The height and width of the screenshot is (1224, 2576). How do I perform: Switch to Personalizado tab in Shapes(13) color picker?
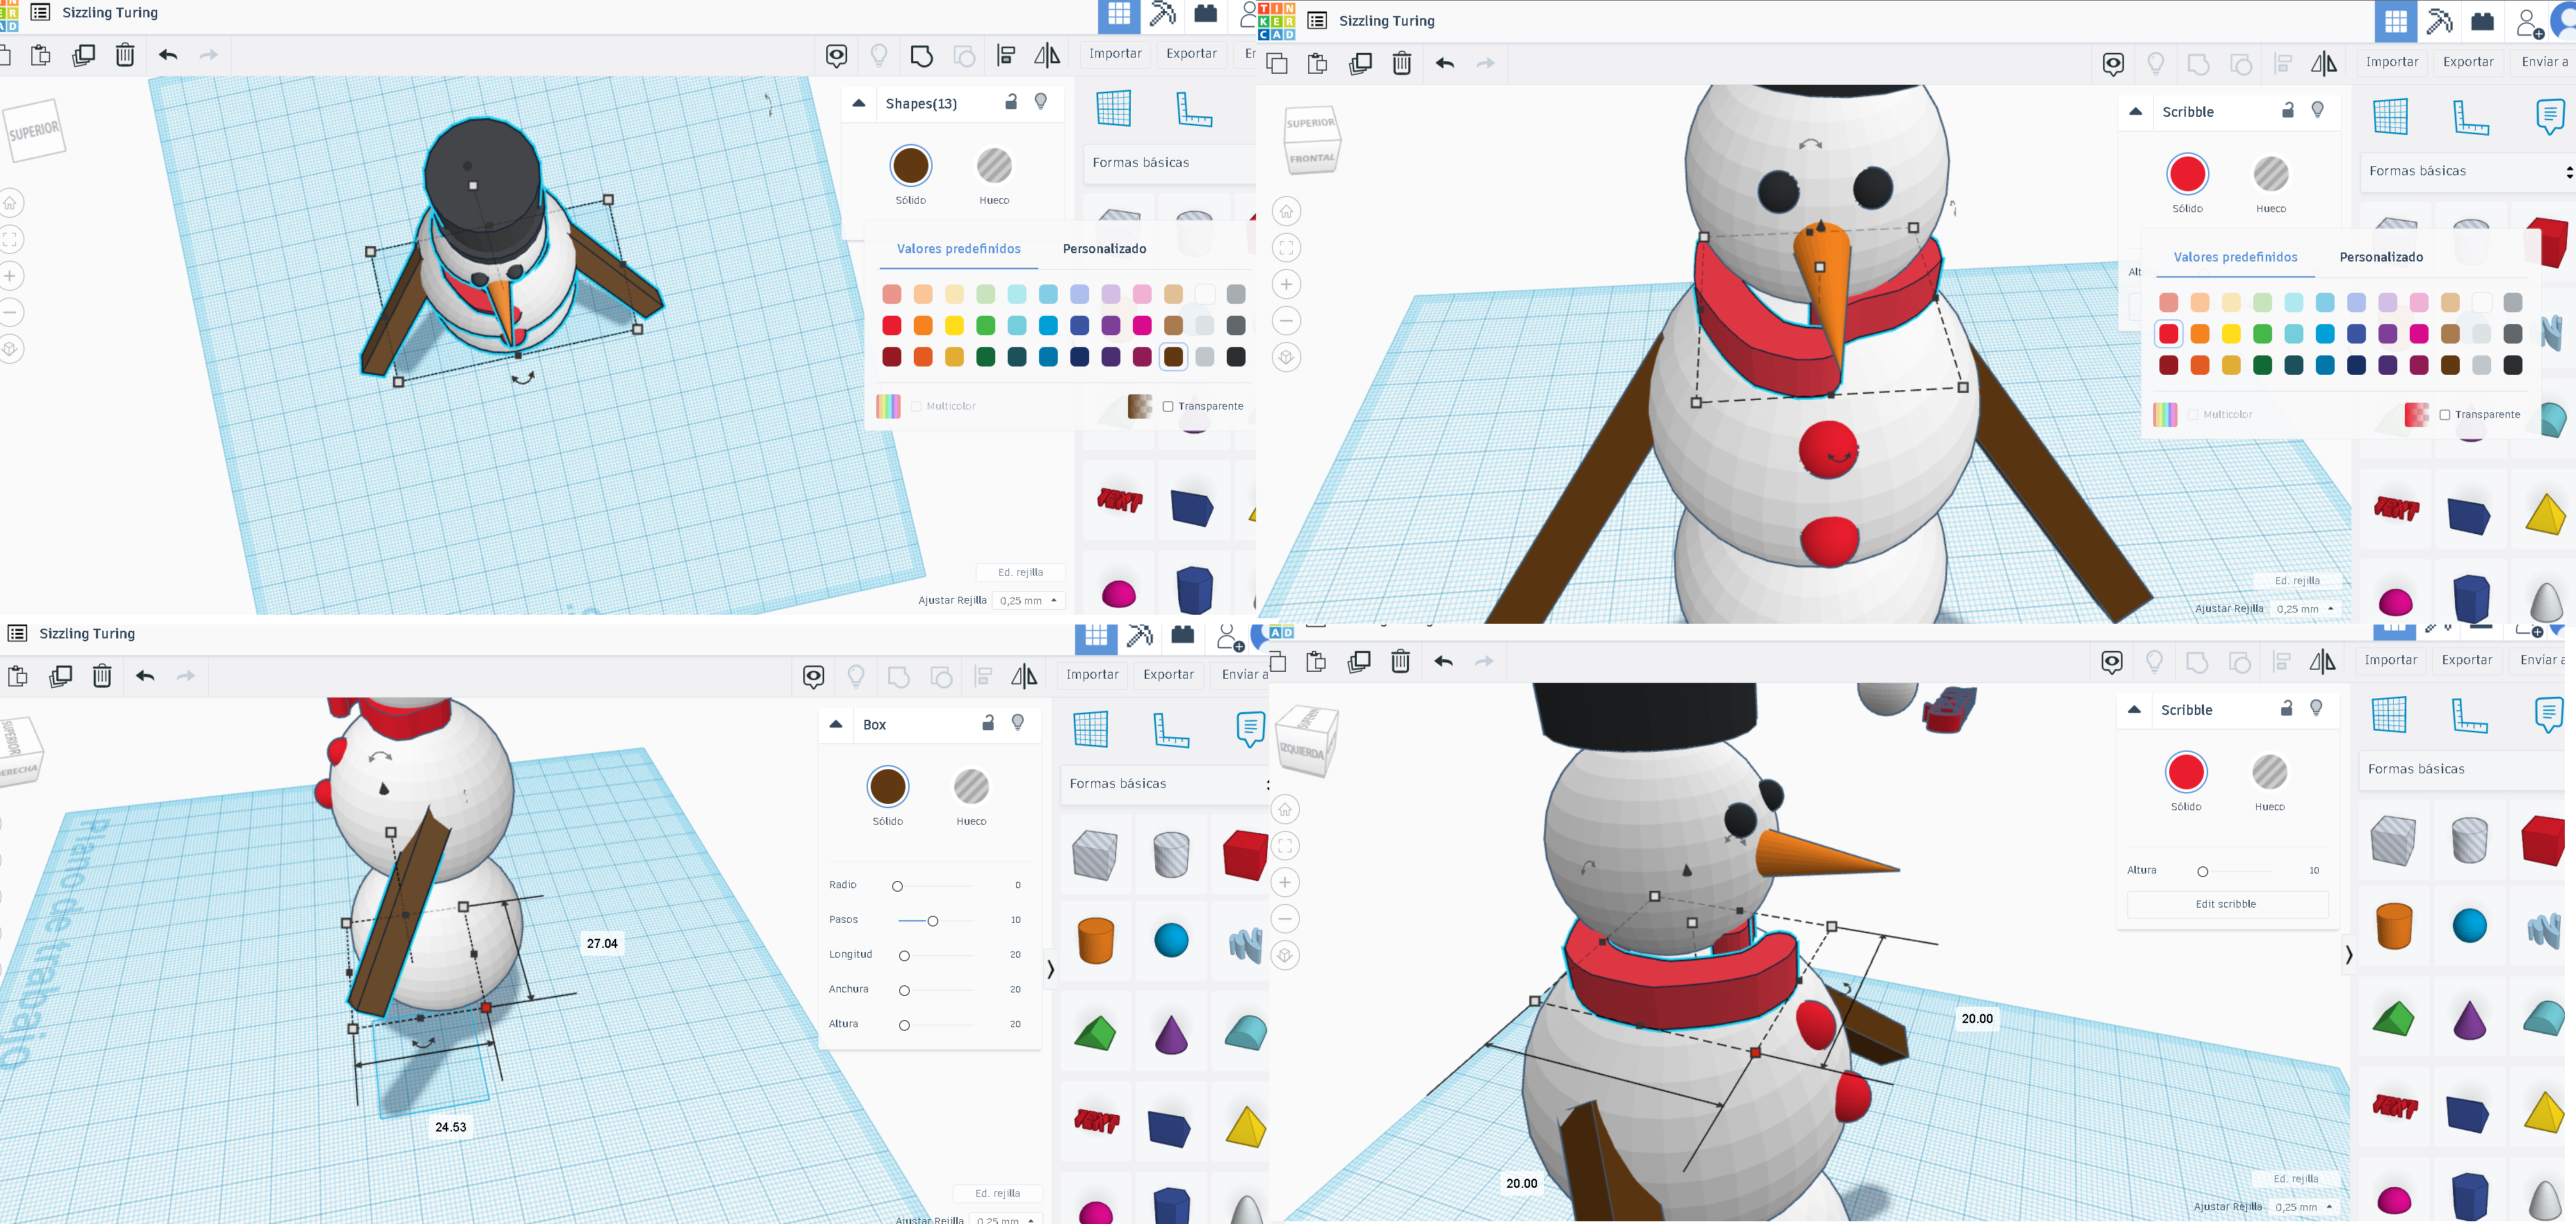click(x=1104, y=249)
